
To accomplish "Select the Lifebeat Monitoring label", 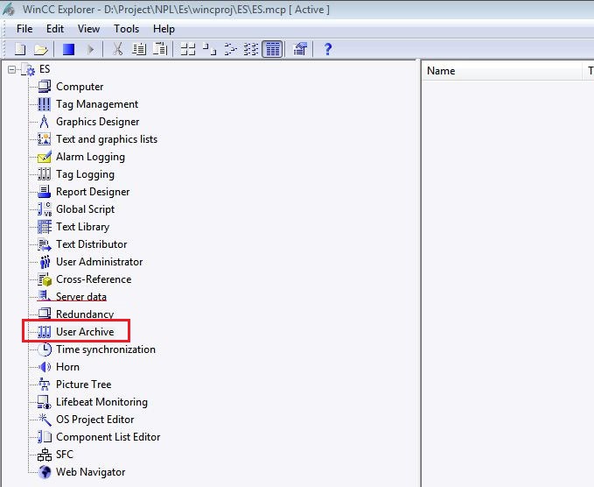I will click(101, 402).
